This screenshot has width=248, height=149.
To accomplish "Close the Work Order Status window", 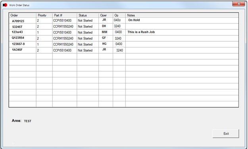I will pos(238,4).
